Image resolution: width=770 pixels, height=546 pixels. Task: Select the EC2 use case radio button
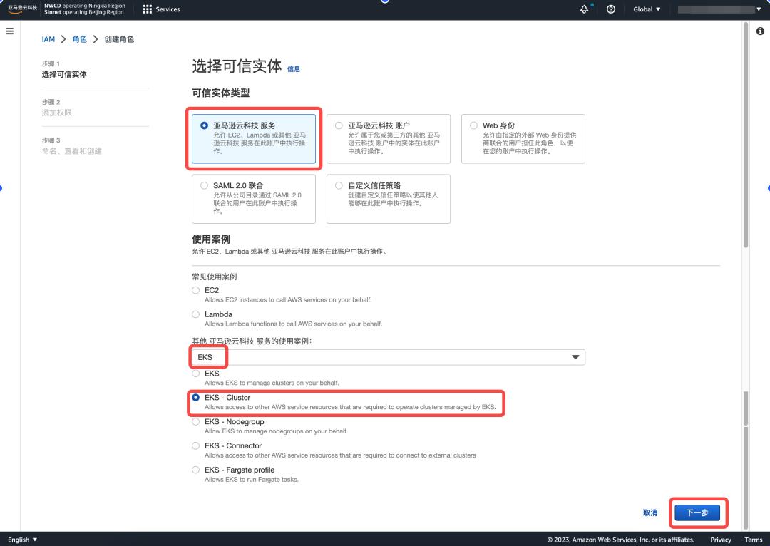tap(195, 290)
